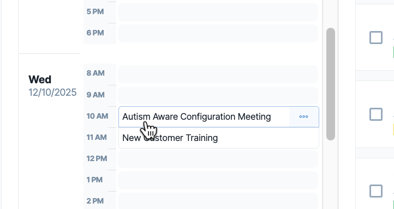Select the empty 9 AM slot on Wednesday
Screen dimensions: 394x209
click(218, 95)
